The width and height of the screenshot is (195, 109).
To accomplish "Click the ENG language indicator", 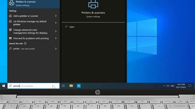I will 172,86.
